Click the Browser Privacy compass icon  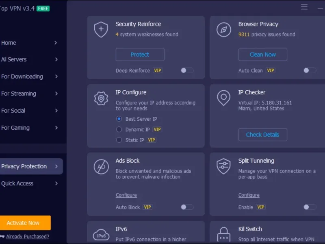point(224,30)
